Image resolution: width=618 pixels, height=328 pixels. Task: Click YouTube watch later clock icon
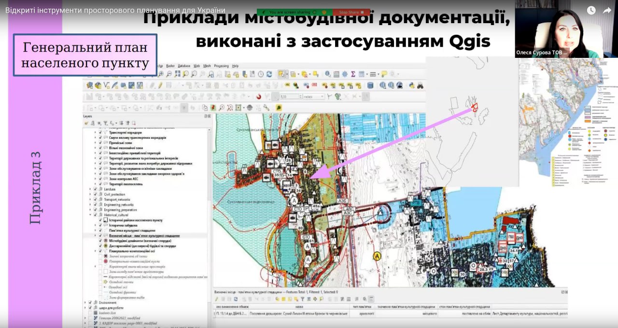tap(590, 10)
